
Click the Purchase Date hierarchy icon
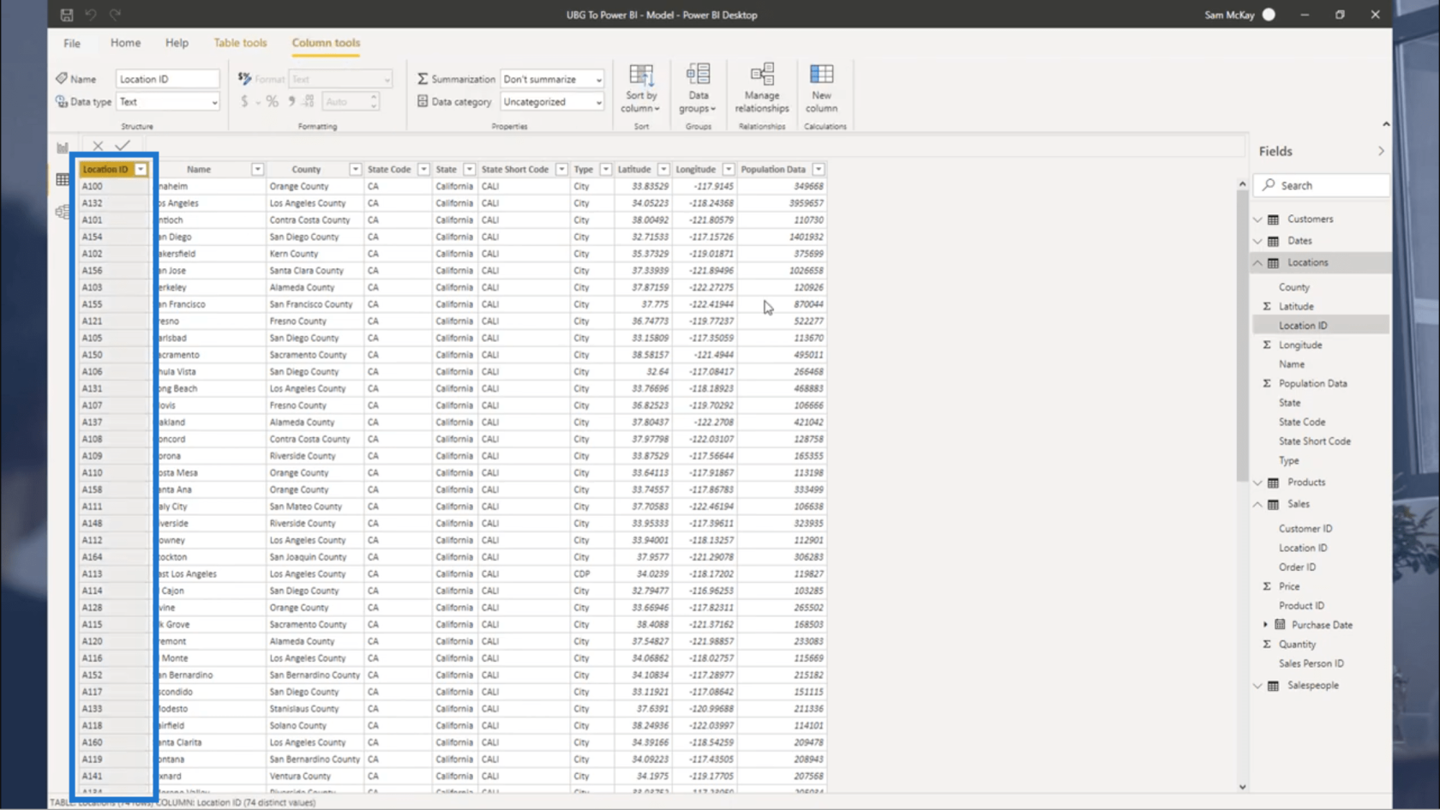coord(1280,625)
